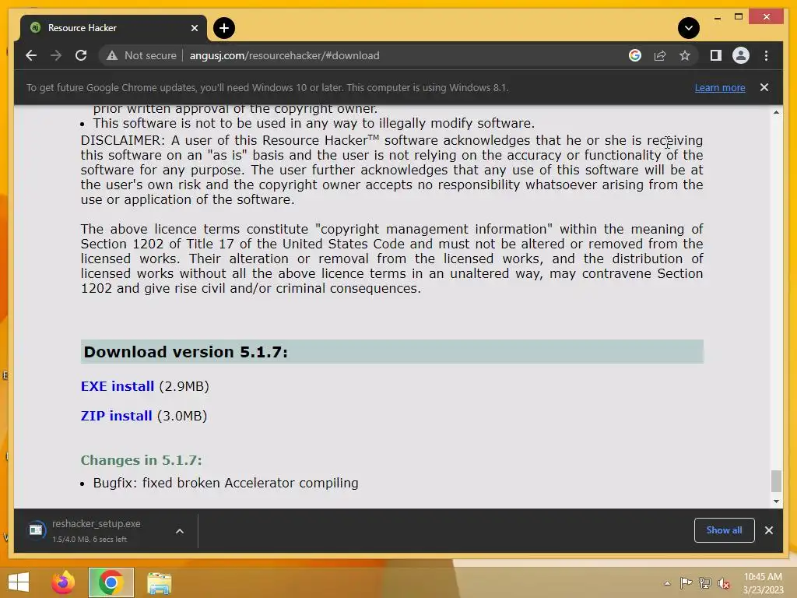Open the tab search dropdown arrow

(688, 28)
